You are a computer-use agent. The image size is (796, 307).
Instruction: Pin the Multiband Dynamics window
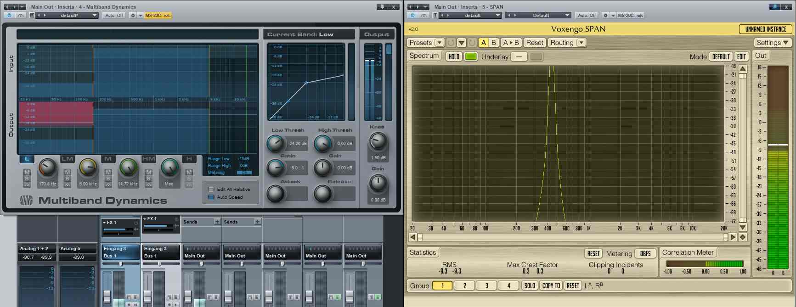[382, 6]
